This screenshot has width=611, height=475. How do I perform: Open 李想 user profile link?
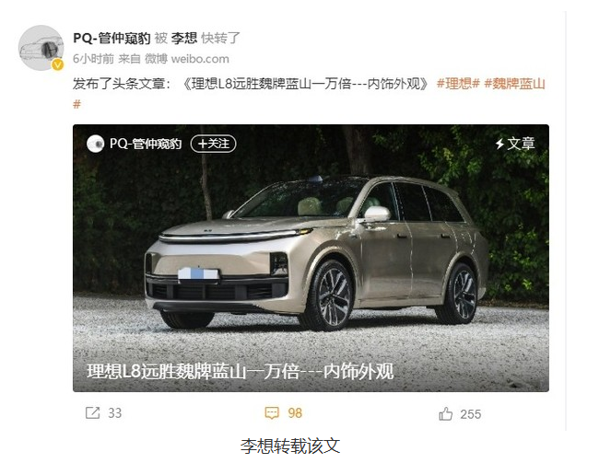(x=184, y=38)
